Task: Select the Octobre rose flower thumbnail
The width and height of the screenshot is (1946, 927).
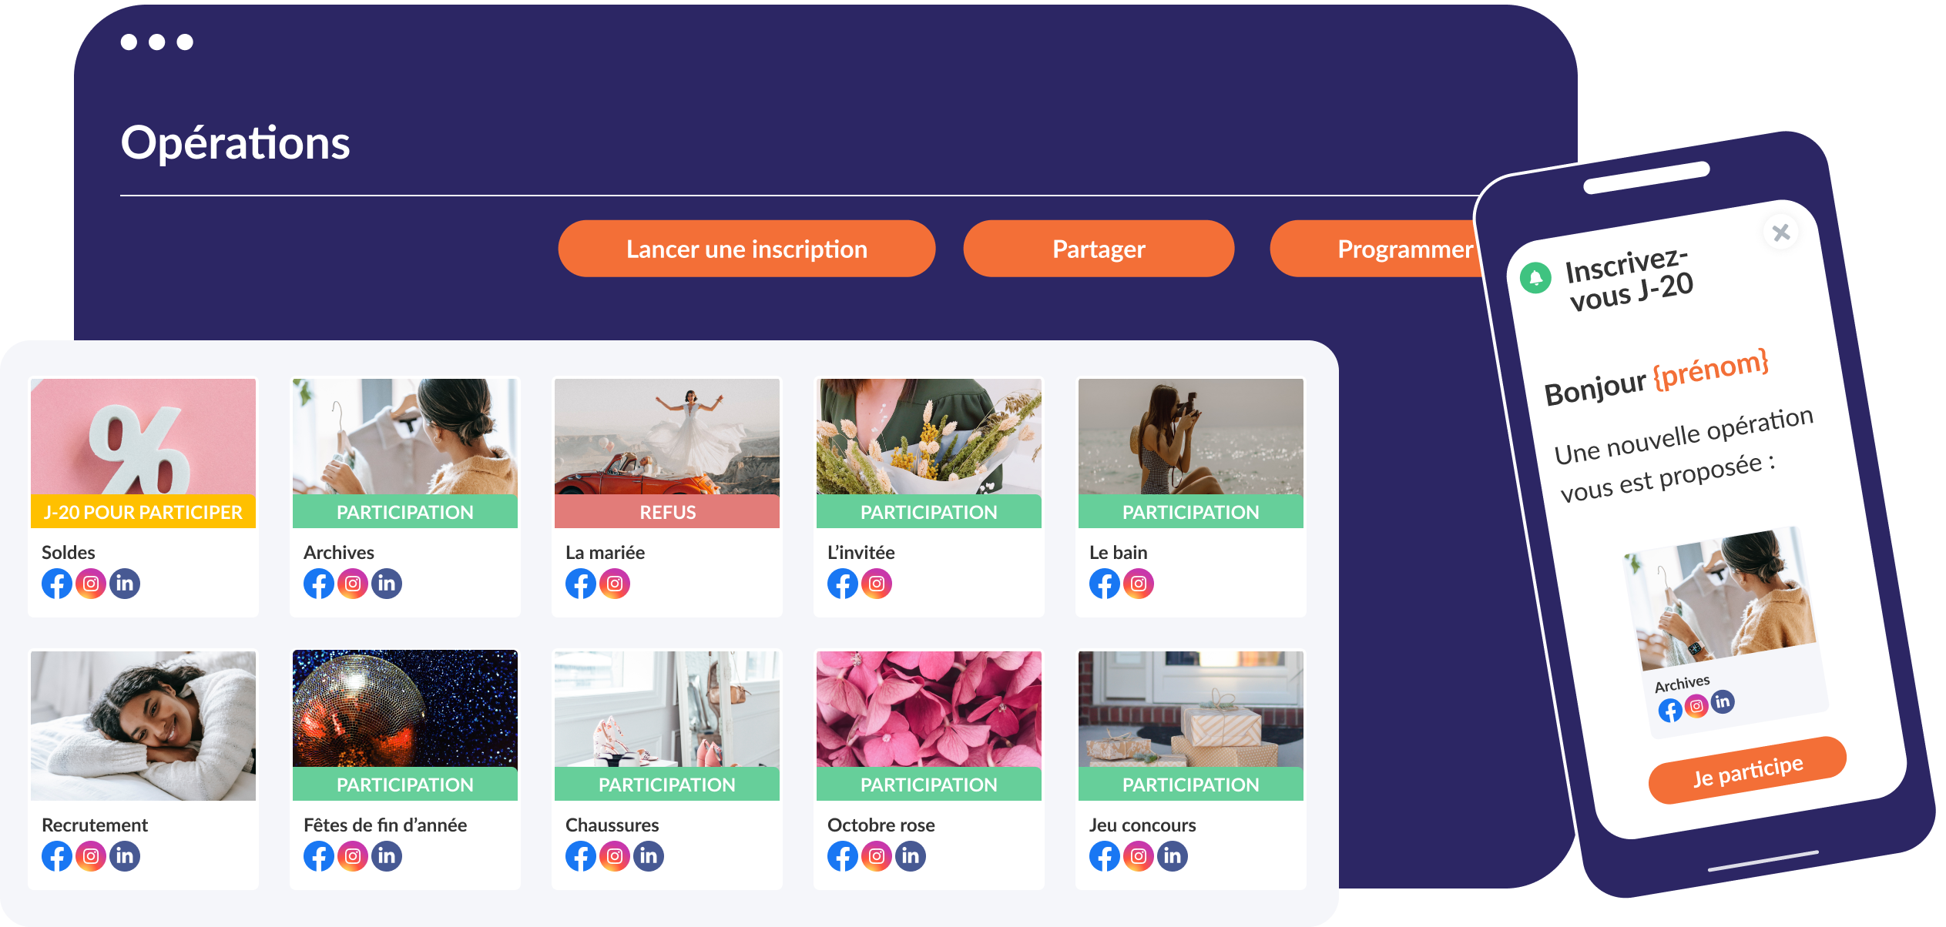Action: (x=929, y=708)
